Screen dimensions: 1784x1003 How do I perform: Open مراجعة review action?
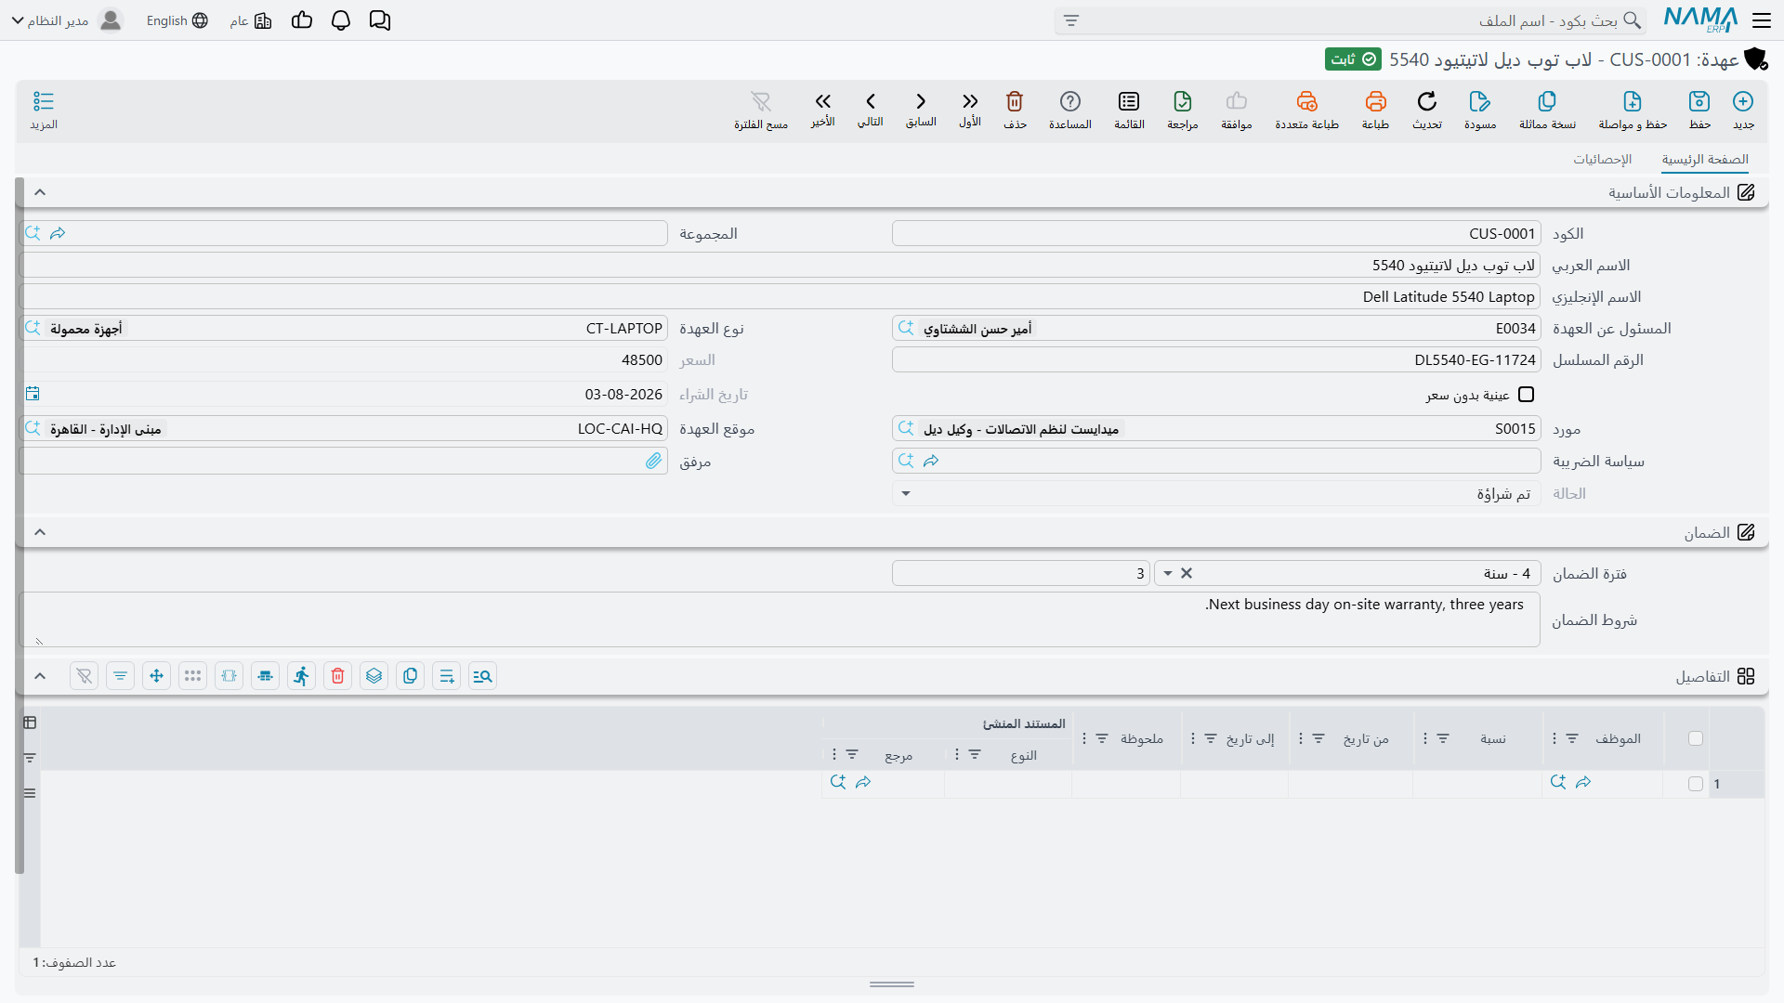1183,110
